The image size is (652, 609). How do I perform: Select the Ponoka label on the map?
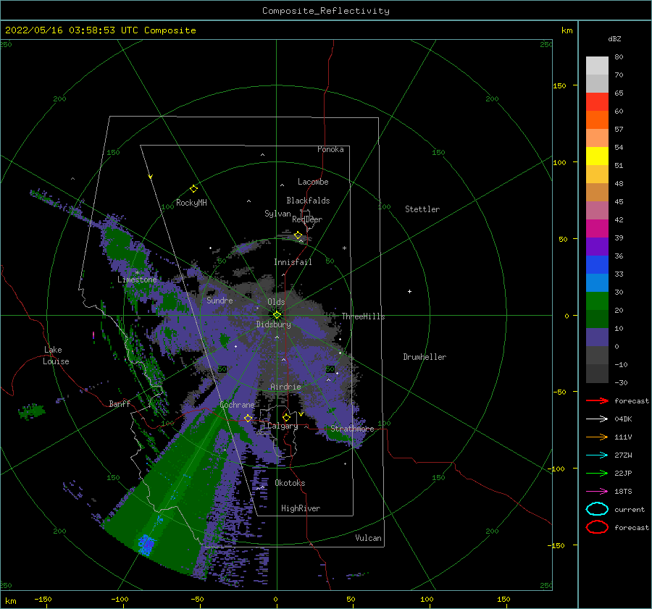[x=330, y=149]
